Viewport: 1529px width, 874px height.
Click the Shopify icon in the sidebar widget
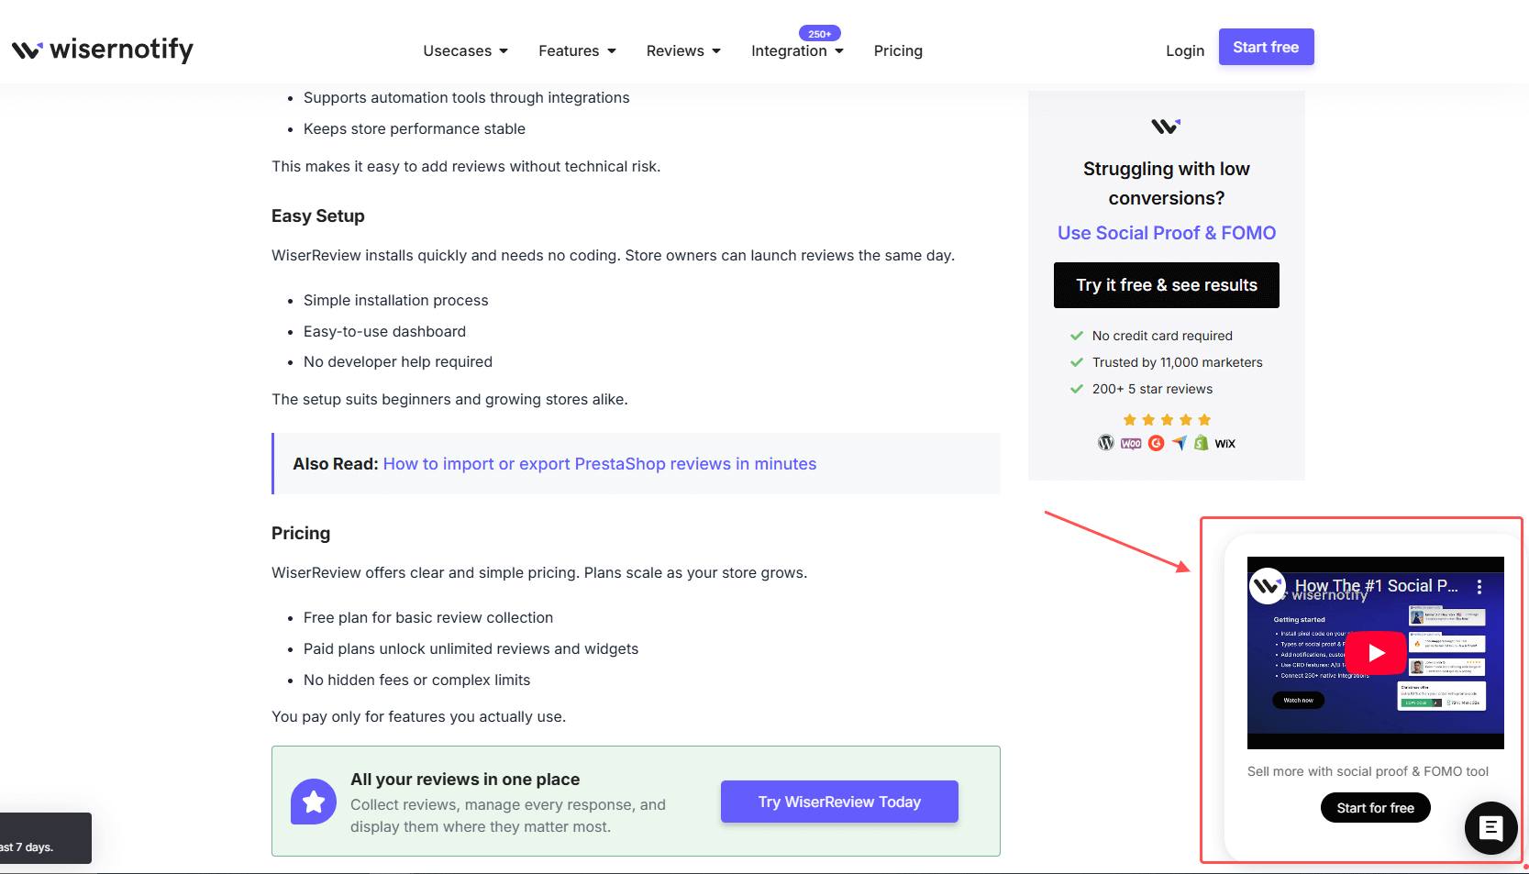[x=1201, y=442]
